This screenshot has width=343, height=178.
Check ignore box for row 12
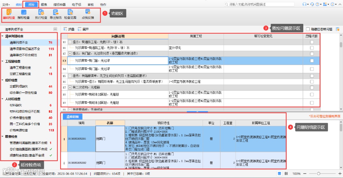[x=312, y=54]
